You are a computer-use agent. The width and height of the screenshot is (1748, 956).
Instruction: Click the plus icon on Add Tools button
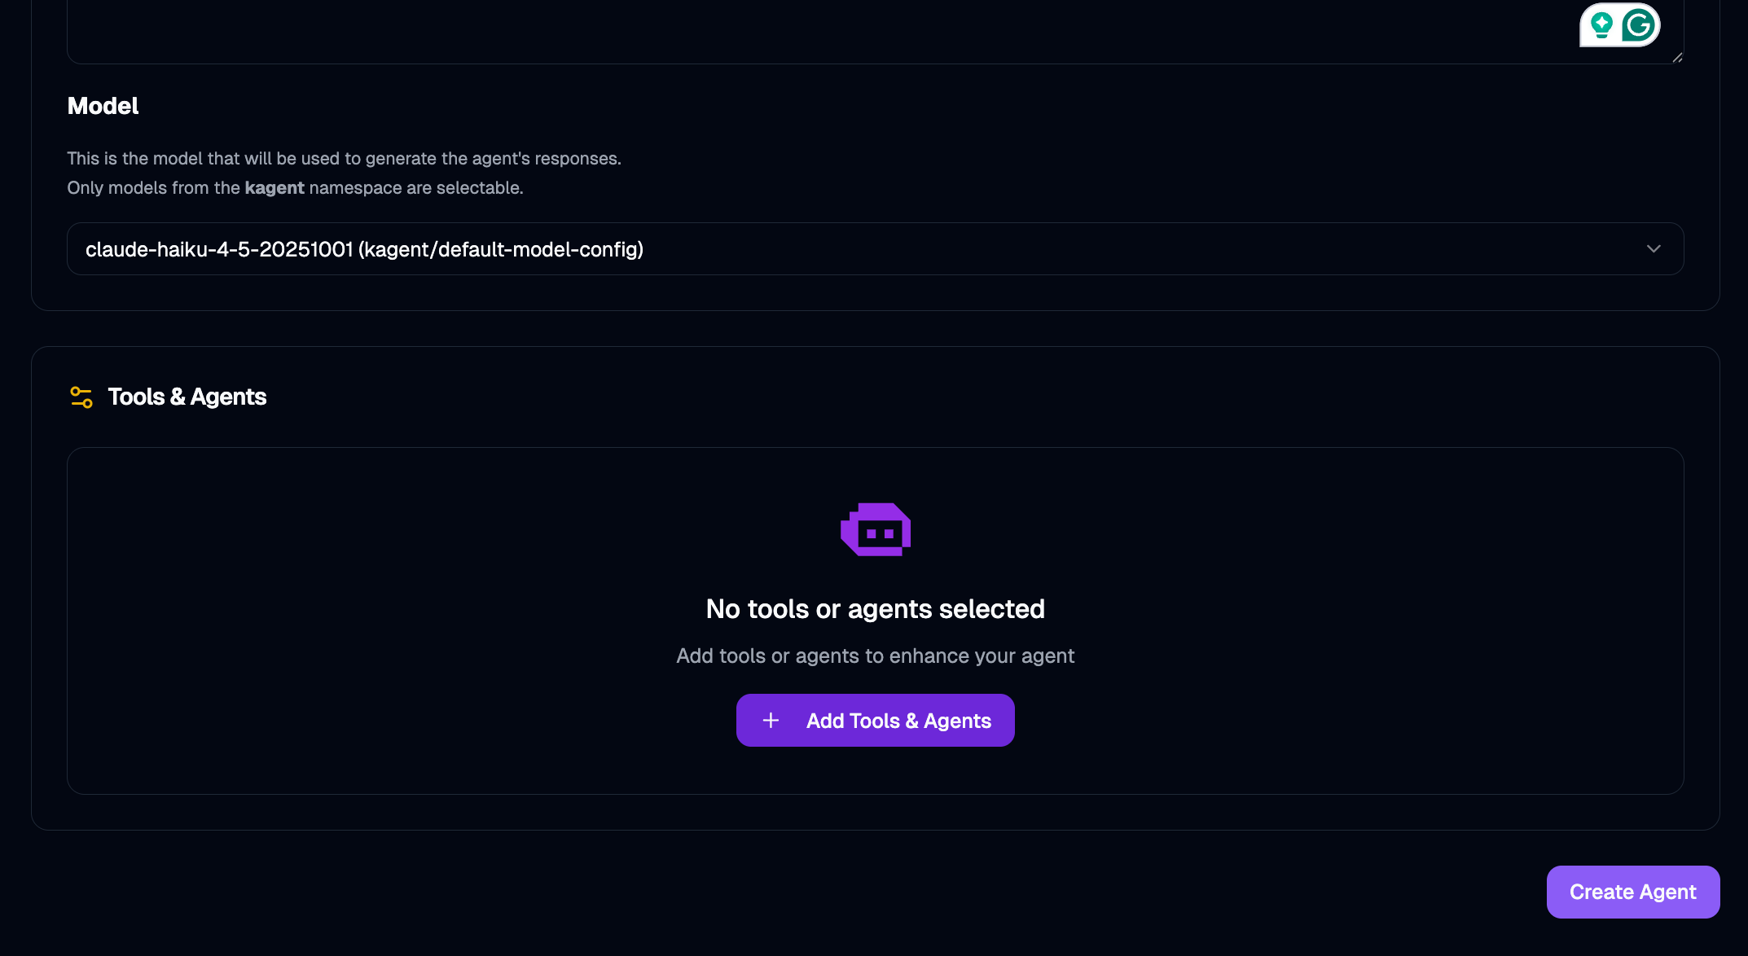pos(771,721)
